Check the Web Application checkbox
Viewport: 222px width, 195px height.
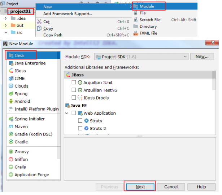[74, 113]
